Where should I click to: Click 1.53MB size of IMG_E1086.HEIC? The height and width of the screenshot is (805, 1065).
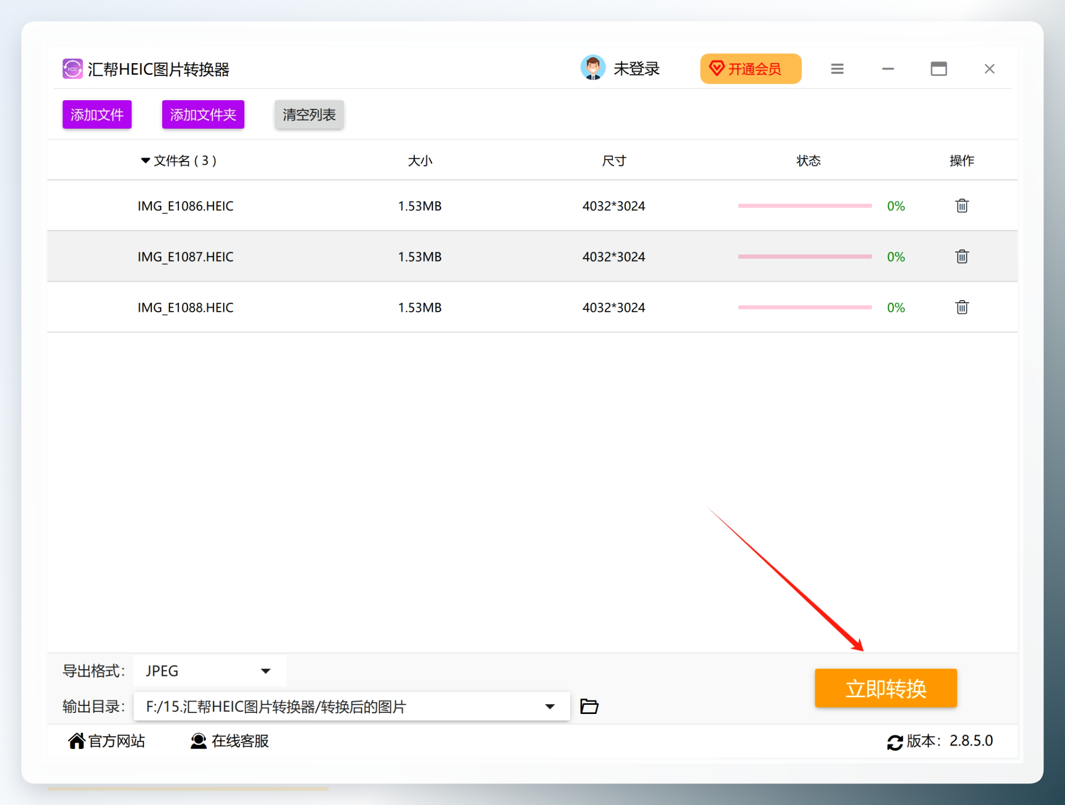point(420,206)
